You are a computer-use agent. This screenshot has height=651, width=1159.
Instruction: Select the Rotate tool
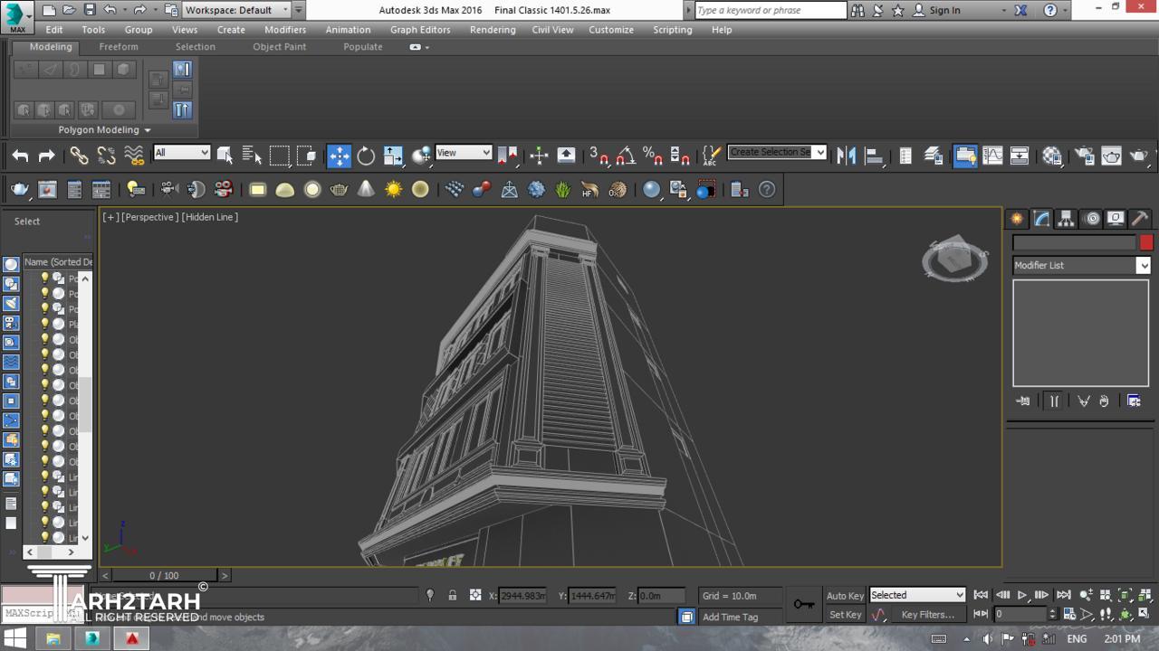(366, 156)
